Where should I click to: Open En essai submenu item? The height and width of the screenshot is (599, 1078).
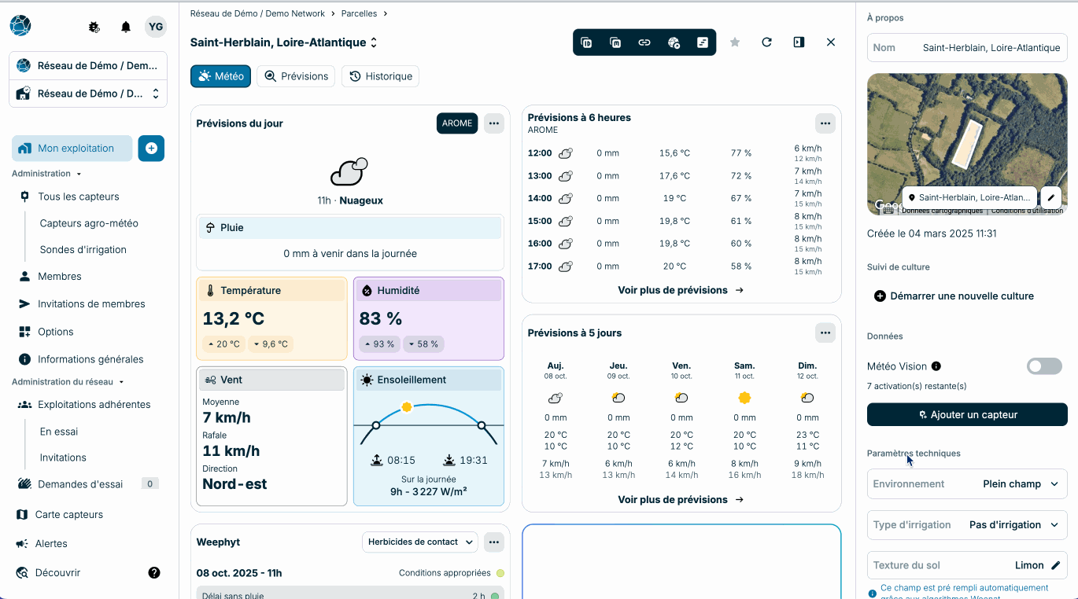tap(59, 432)
